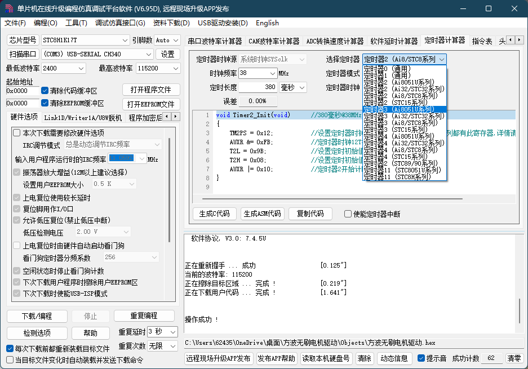Expand the 最高波特率 baud rate dropdown
The height and width of the screenshot is (369, 528).
click(174, 68)
